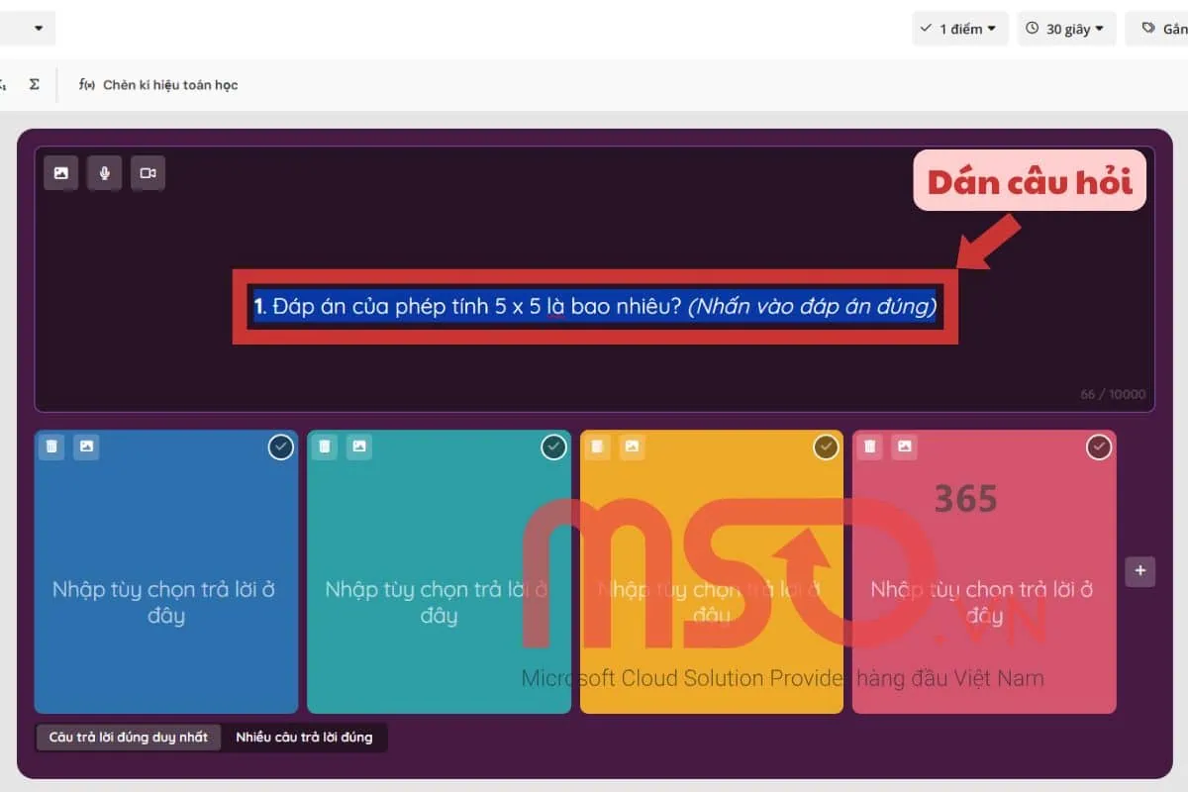Screen dimensions: 1188x792
Task: Add an image to the teal answer option
Action: point(358,446)
